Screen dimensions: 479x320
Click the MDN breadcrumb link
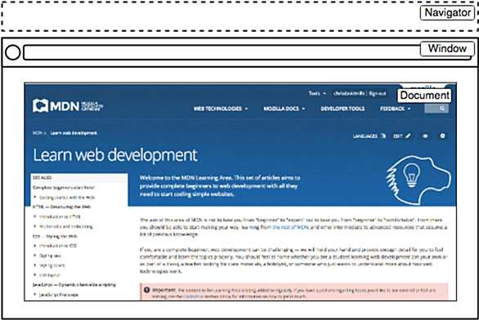pos(38,133)
